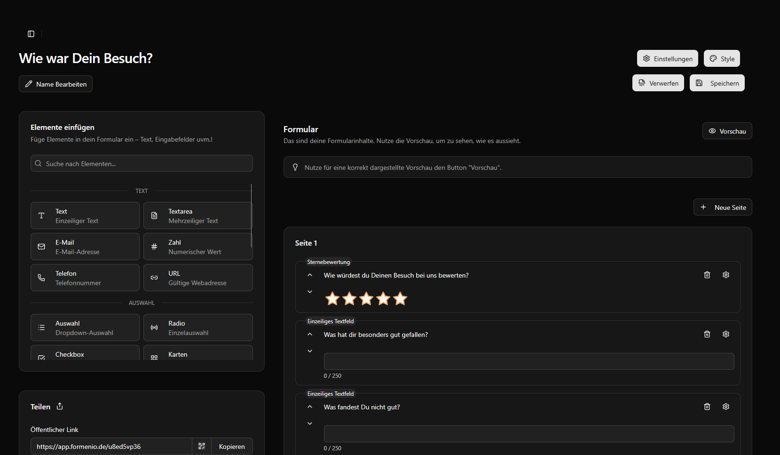Open the Style panel
Image resolution: width=780 pixels, height=455 pixels.
pyautogui.click(x=722, y=58)
